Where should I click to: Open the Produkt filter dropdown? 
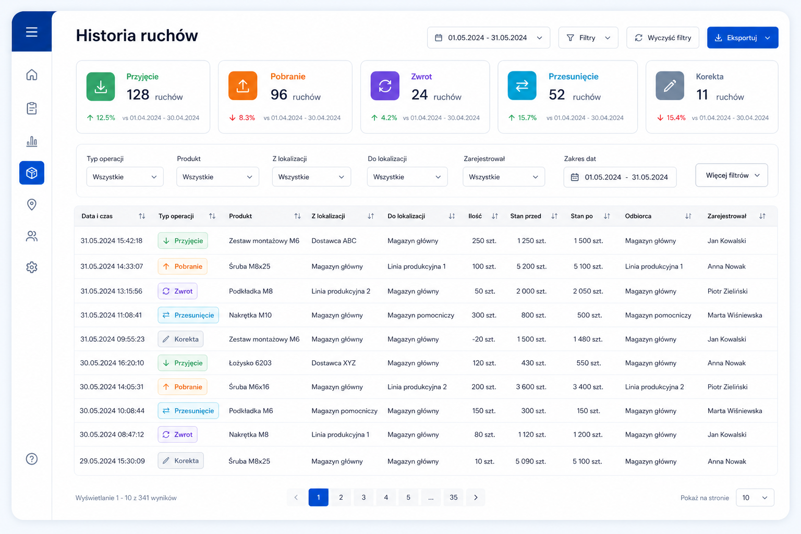218,177
